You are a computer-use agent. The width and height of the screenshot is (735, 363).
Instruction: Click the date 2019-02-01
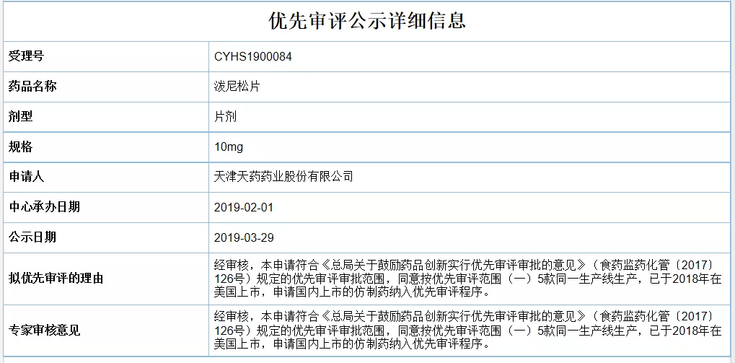coord(244,207)
